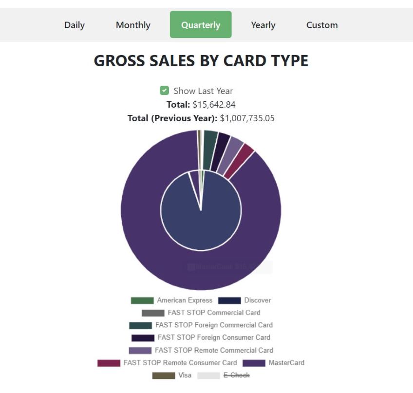Switch to Yearly view
This screenshot has width=413, height=393.
tap(263, 25)
